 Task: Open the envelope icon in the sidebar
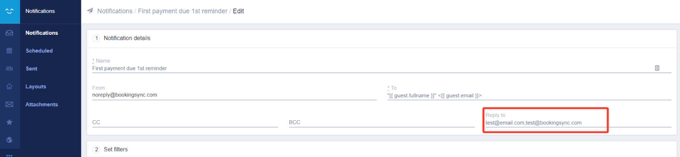click(10, 104)
